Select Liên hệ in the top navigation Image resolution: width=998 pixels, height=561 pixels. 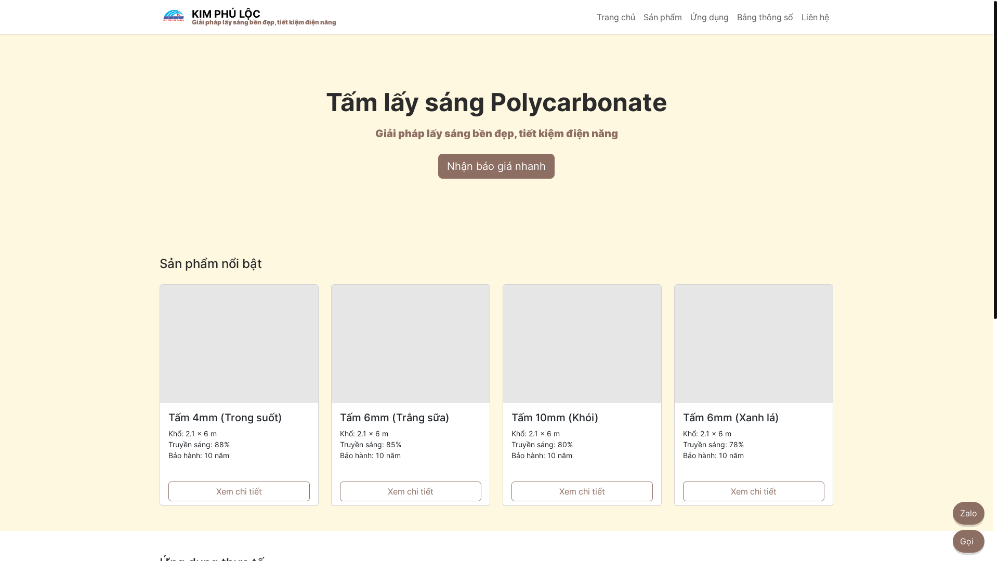815,17
